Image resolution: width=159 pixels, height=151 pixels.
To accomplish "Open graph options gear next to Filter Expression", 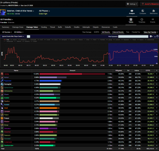I will pos(151,36).
